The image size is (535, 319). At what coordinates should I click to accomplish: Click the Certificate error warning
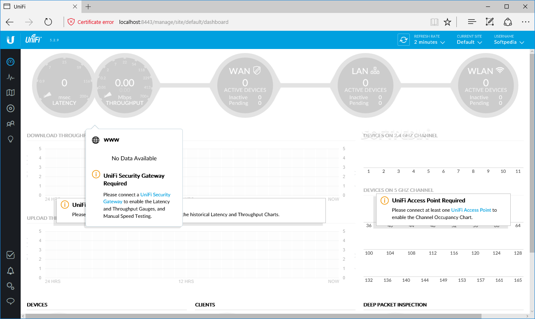coord(91,22)
